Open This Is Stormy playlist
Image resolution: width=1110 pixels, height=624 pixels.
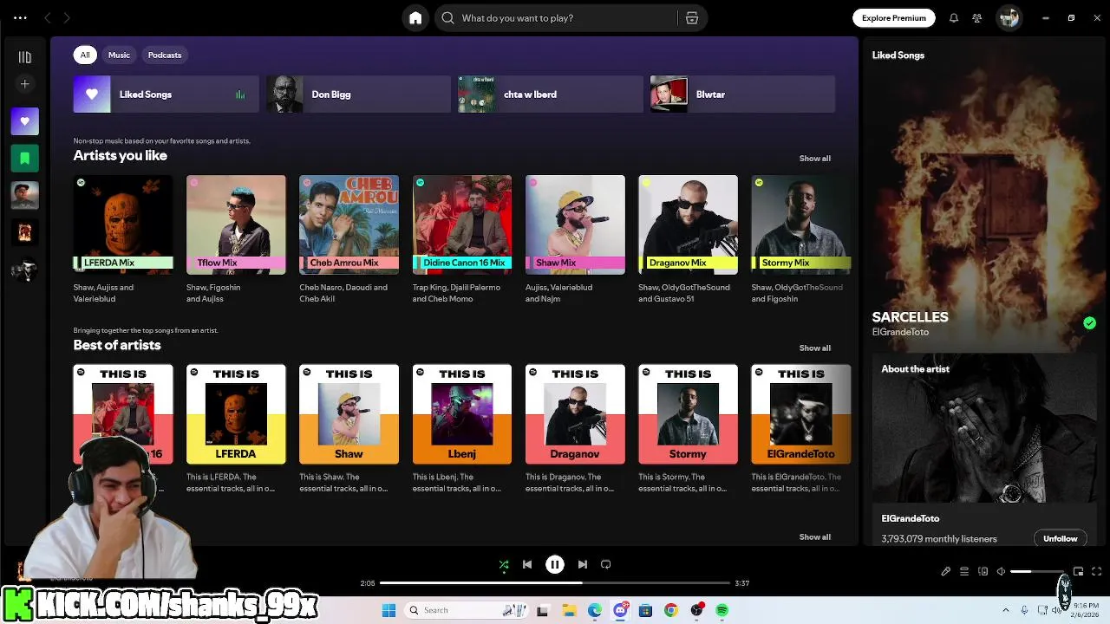point(688,429)
